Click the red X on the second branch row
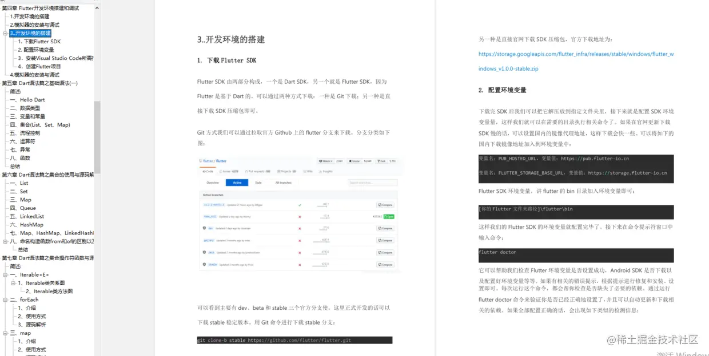The image size is (709, 356). pos(299,216)
